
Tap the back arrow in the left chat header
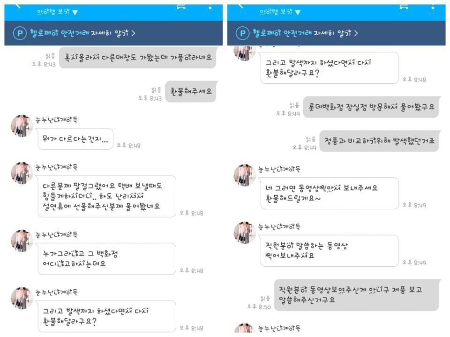18,6
